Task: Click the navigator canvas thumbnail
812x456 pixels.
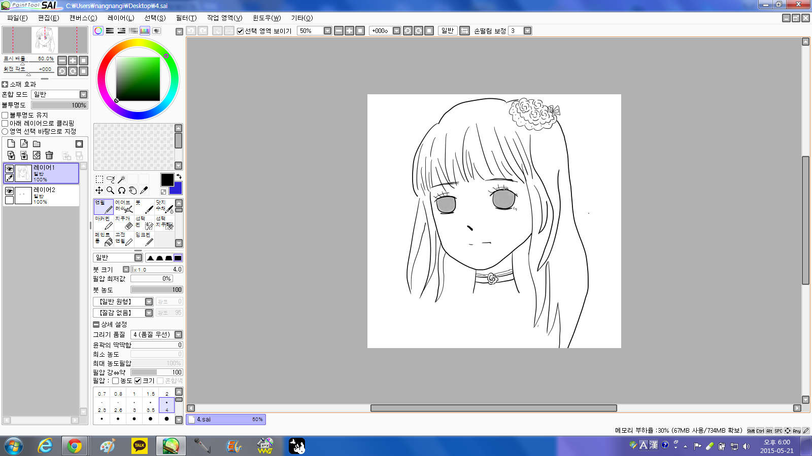Action: 45,40
